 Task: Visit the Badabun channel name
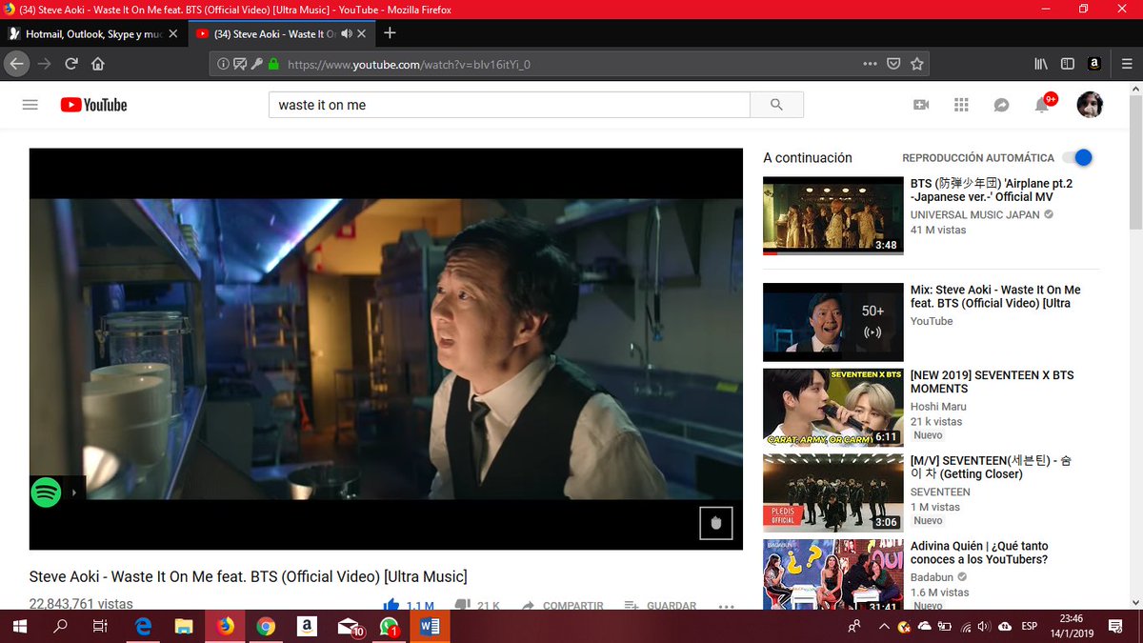tap(932, 577)
